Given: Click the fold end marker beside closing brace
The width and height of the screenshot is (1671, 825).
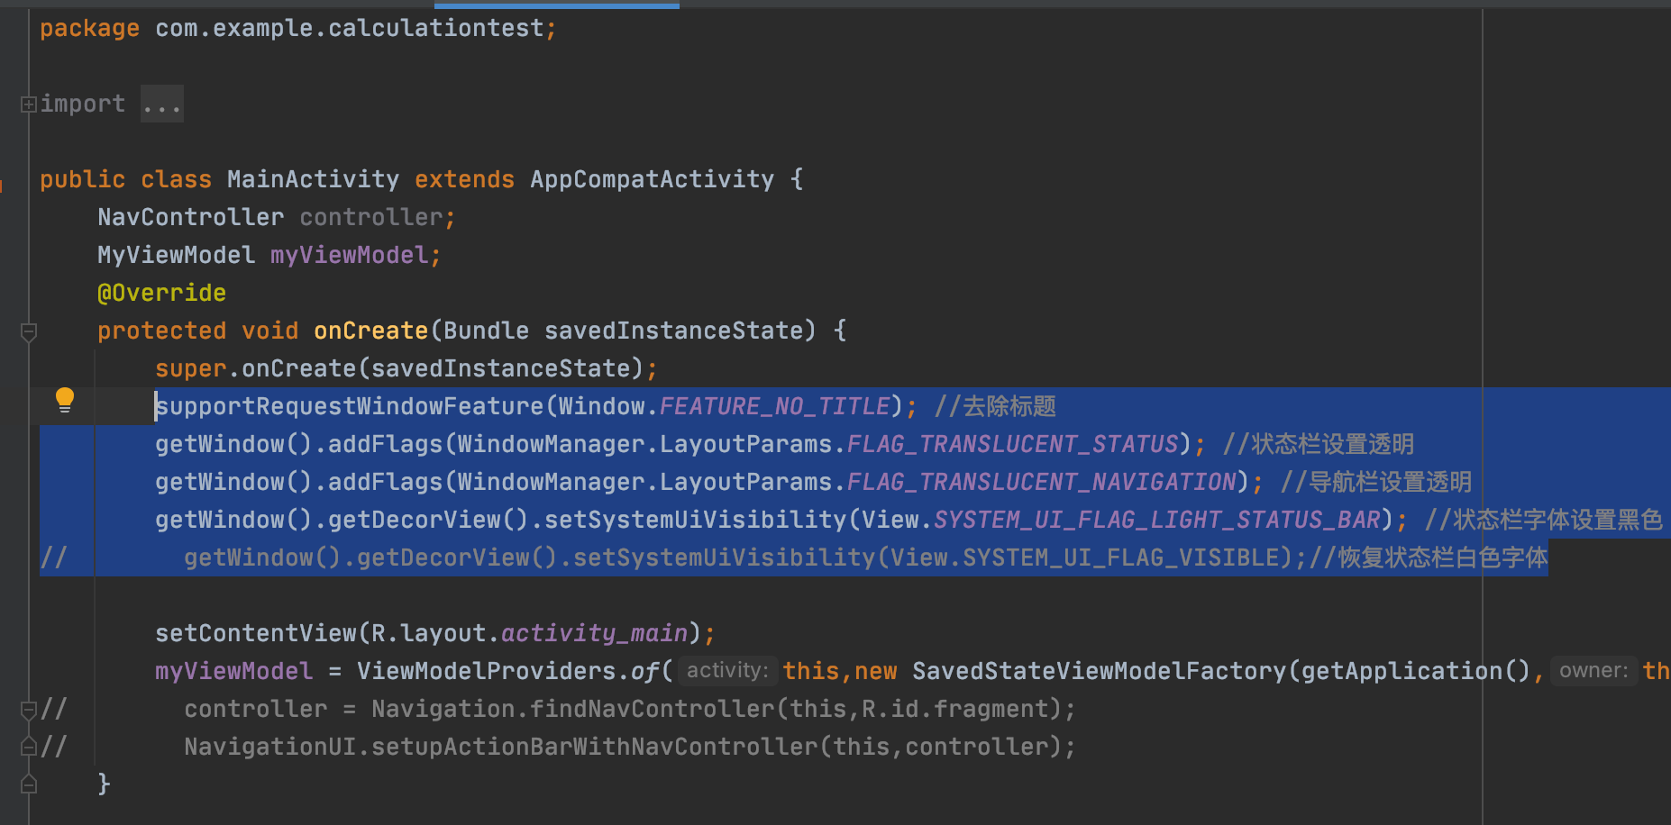Looking at the screenshot, I should [29, 784].
